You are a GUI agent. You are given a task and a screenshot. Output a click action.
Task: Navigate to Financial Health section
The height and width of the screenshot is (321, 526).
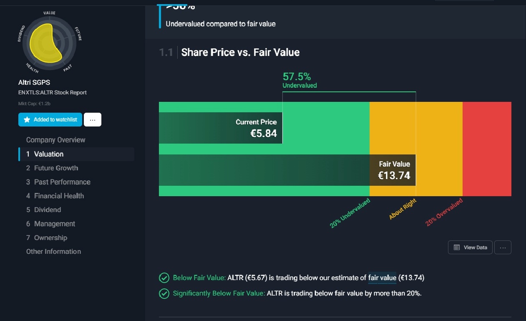click(59, 196)
